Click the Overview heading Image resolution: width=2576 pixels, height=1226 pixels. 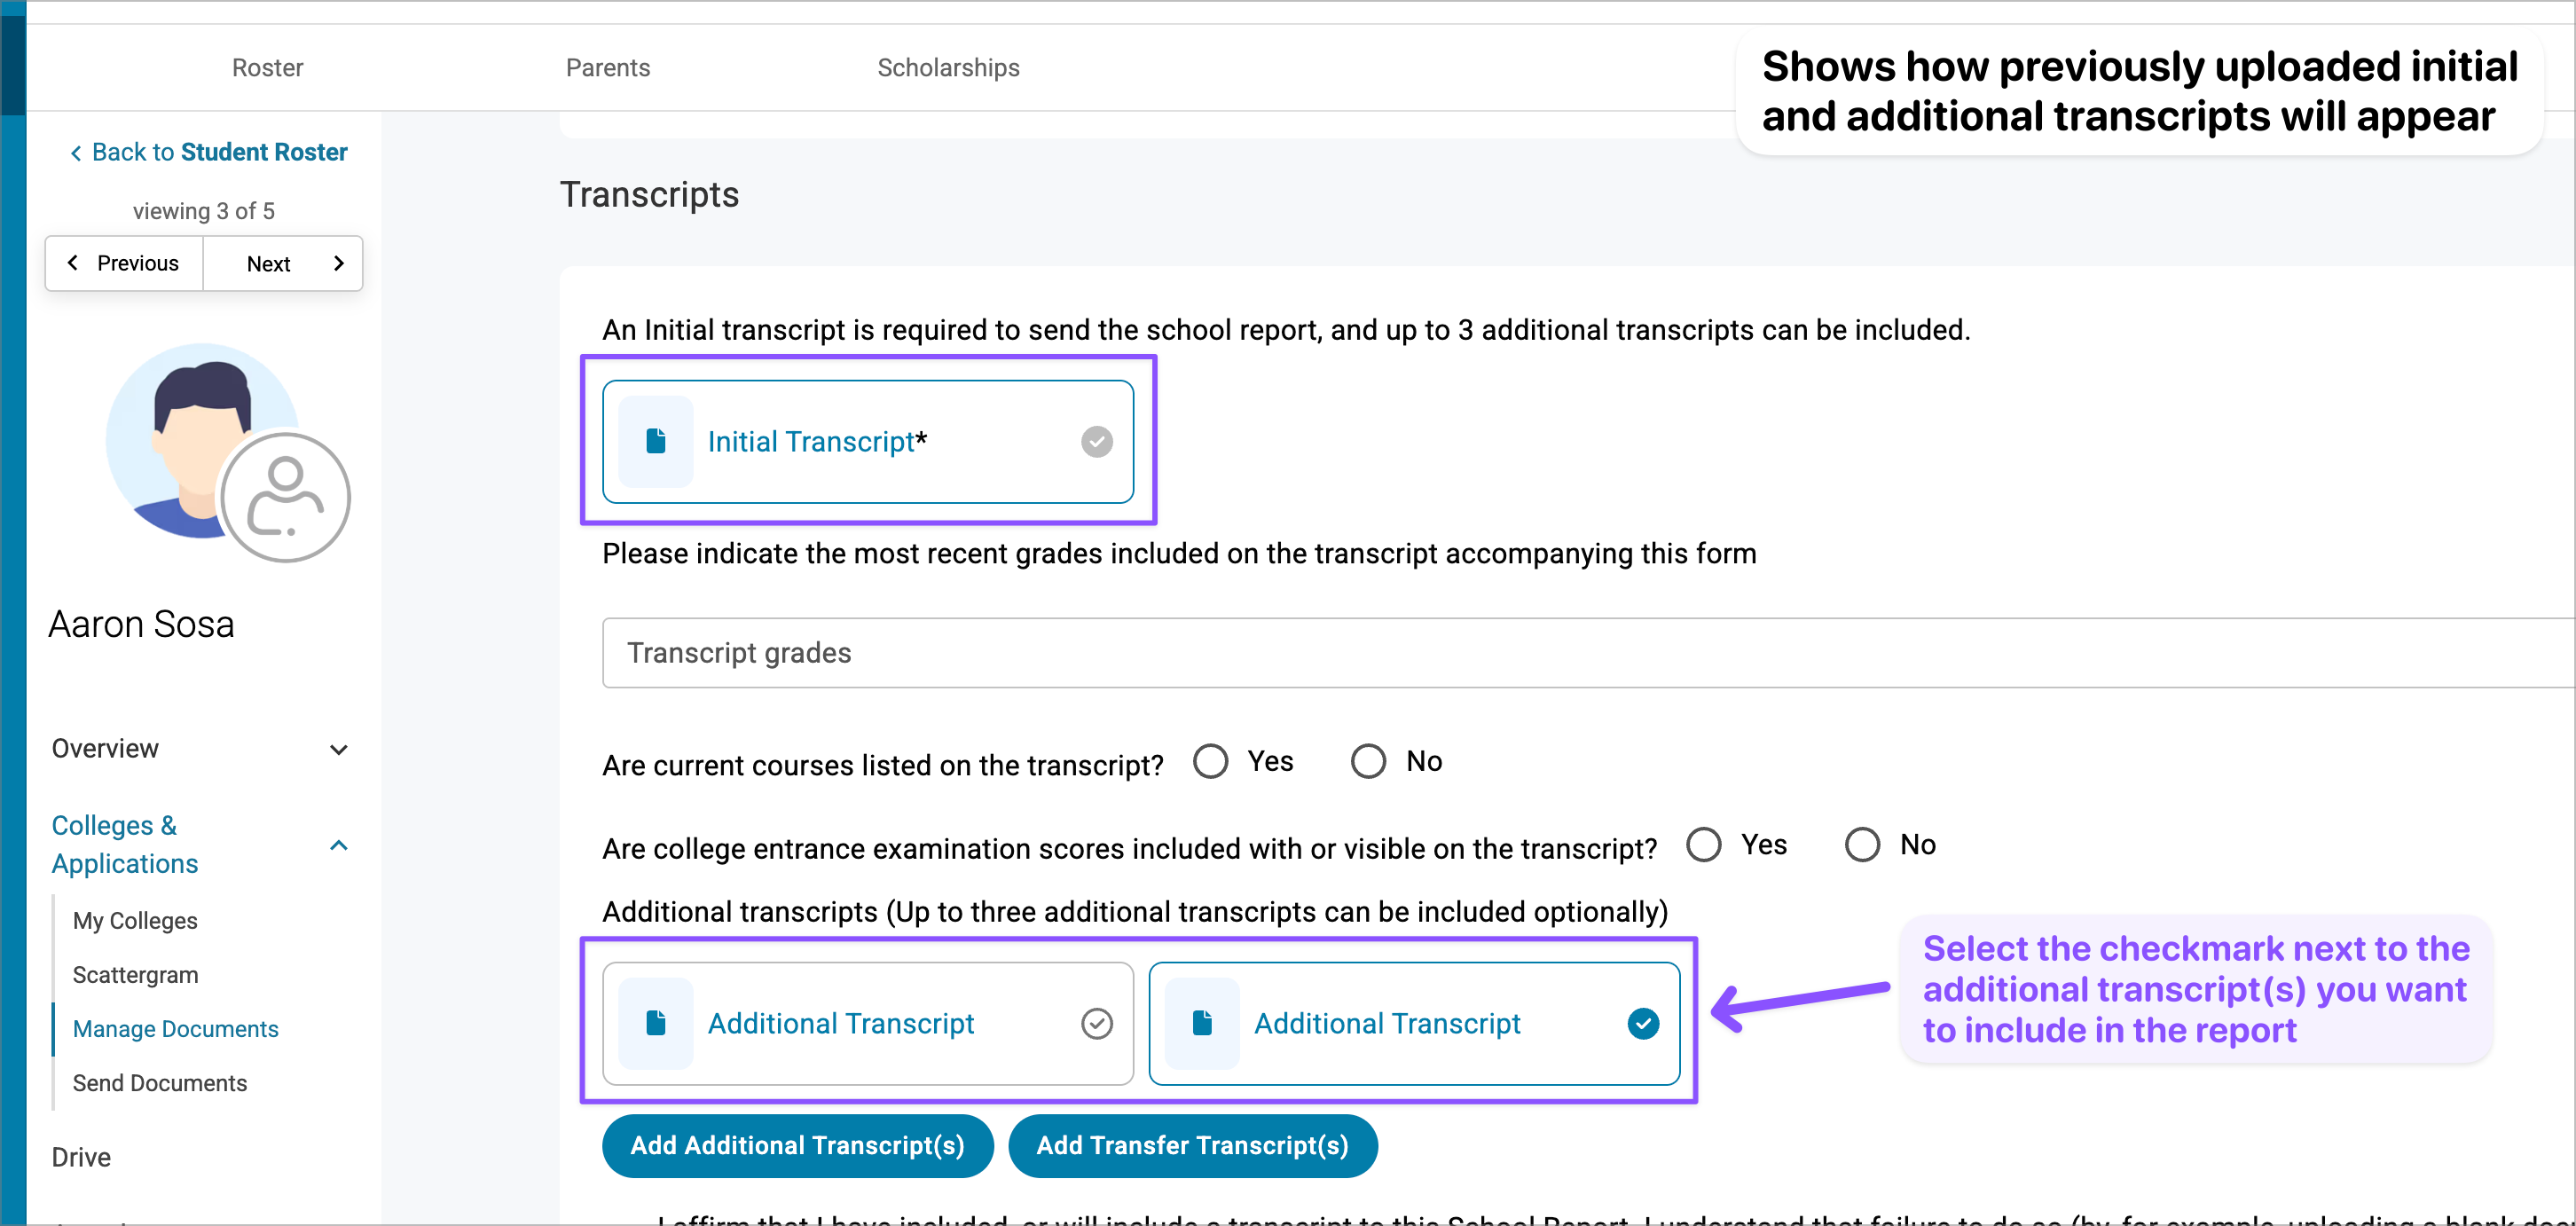[x=105, y=748]
